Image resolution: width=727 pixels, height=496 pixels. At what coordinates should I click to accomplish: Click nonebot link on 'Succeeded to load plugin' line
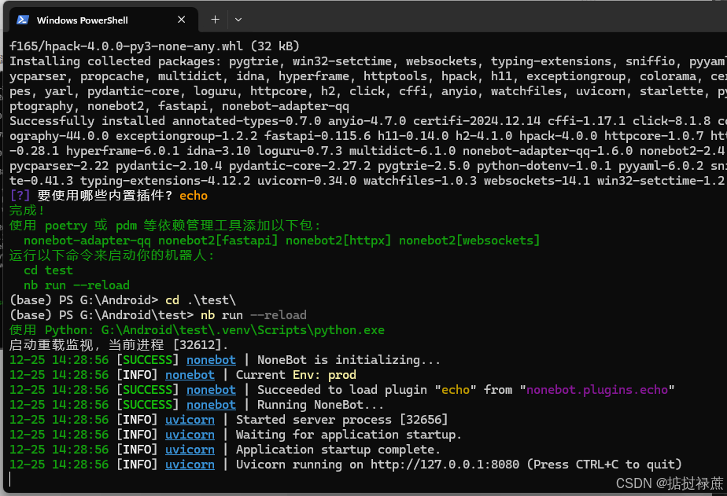[211, 389]
